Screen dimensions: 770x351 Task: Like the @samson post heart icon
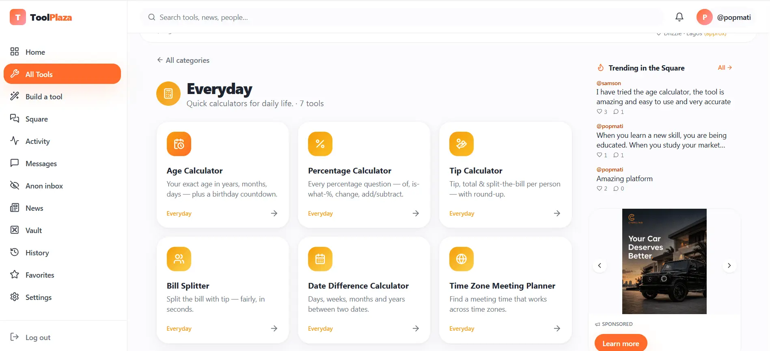point(600,111)
